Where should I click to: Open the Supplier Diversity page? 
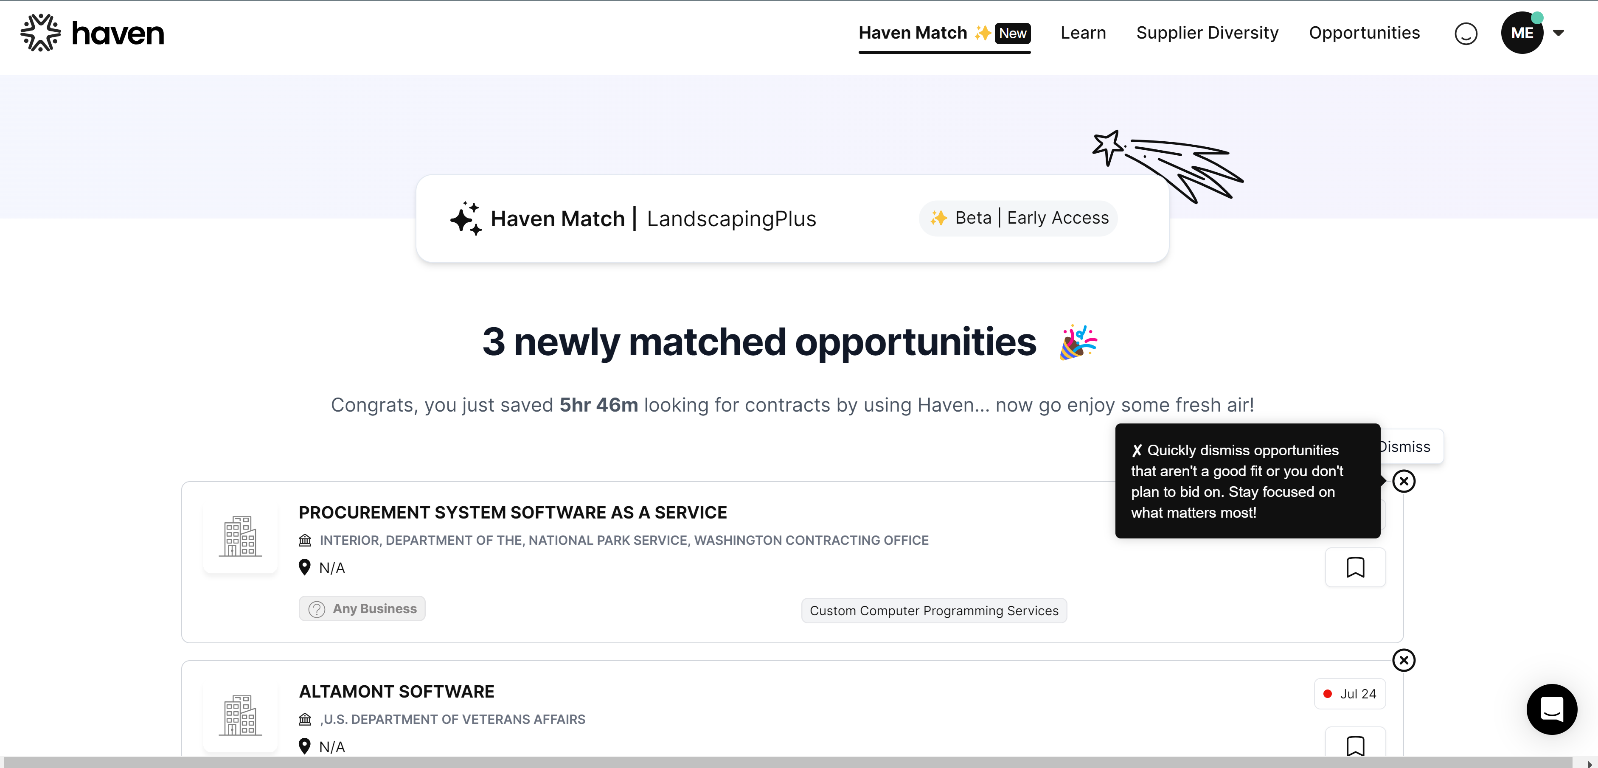click(1207, 33)
